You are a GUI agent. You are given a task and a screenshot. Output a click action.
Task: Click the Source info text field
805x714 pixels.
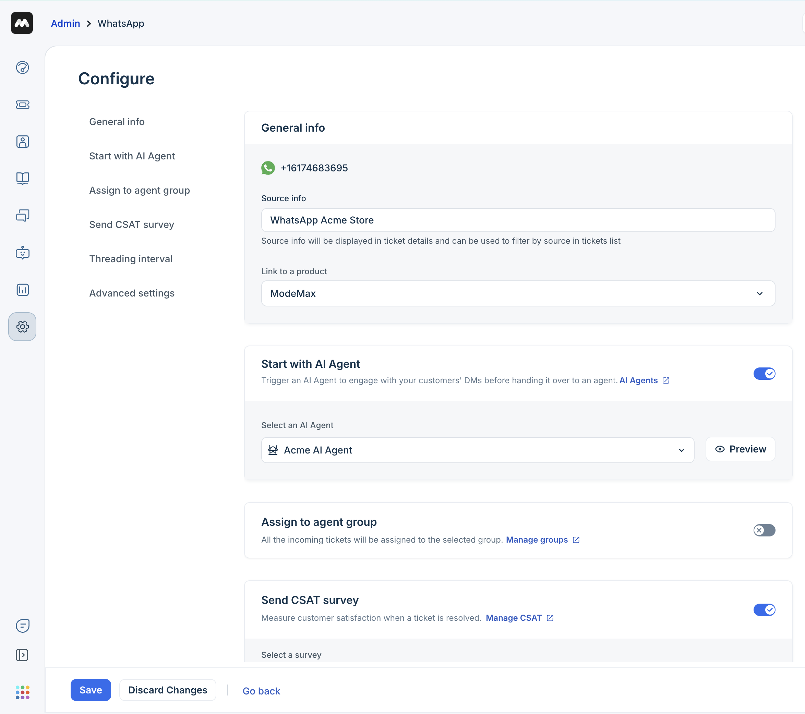(517, 220)
